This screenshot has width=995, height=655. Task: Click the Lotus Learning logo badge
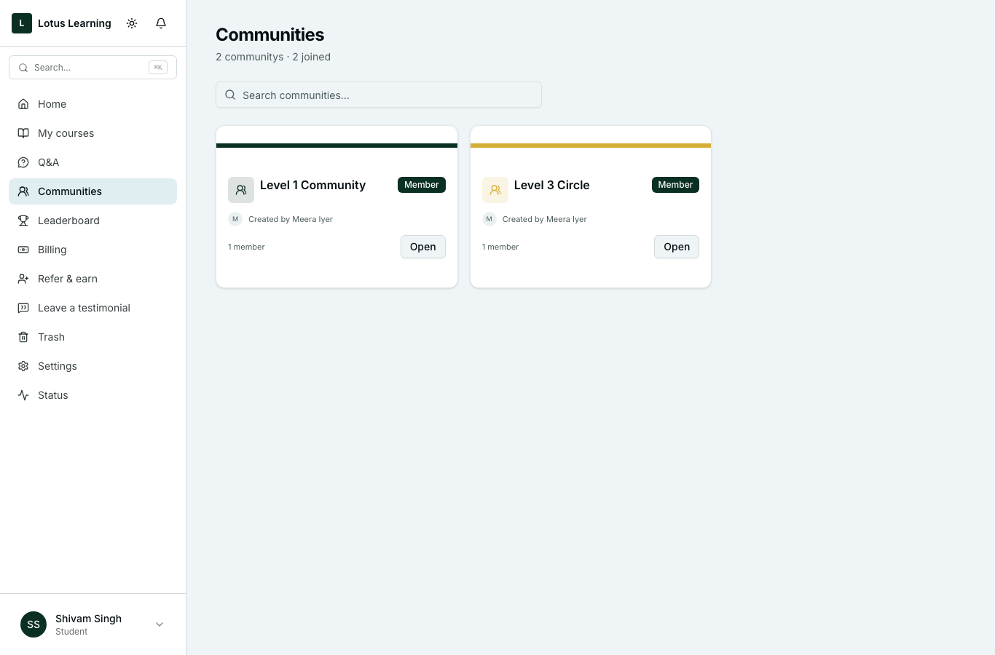tap(22, 23)
